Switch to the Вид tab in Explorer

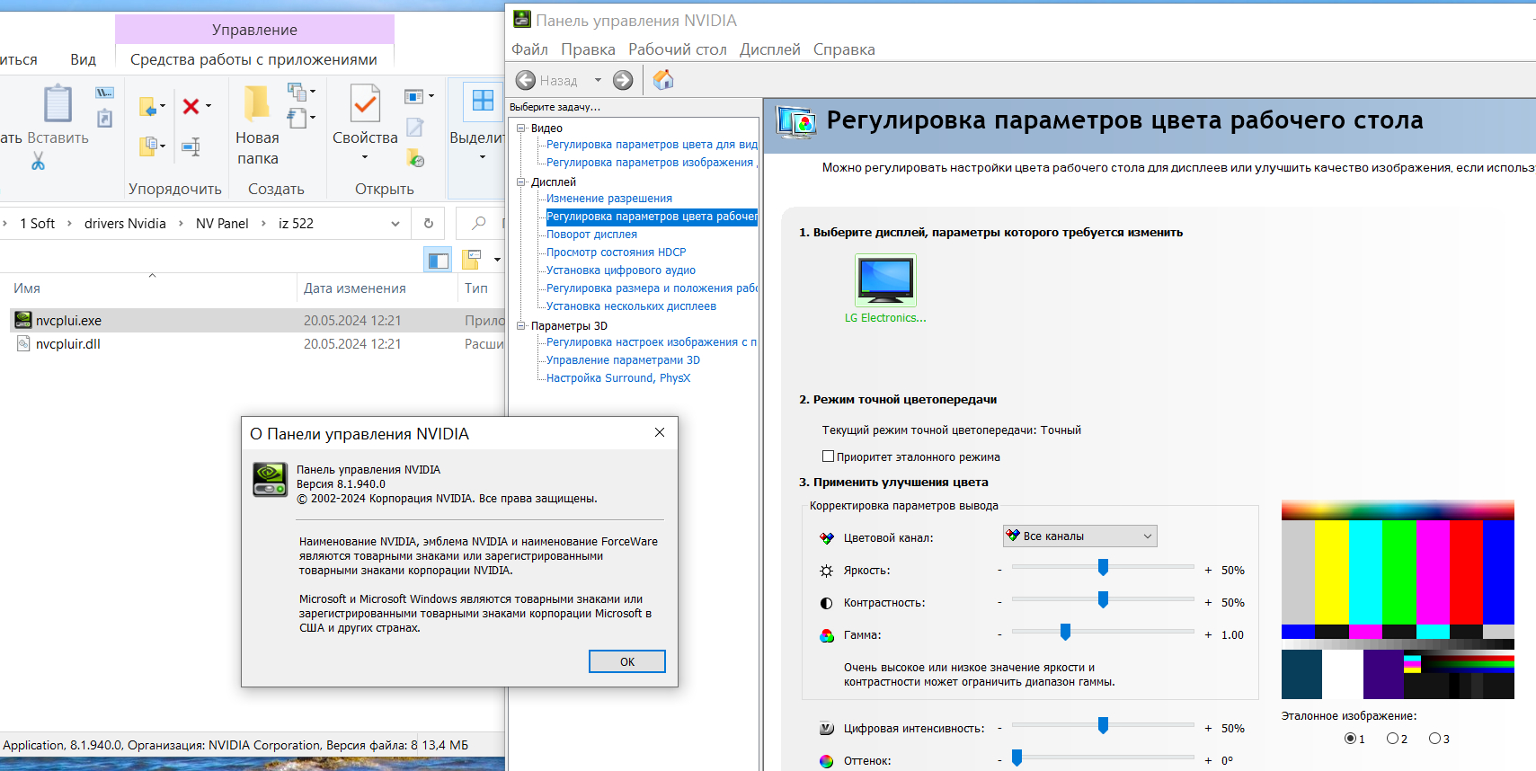83,59
